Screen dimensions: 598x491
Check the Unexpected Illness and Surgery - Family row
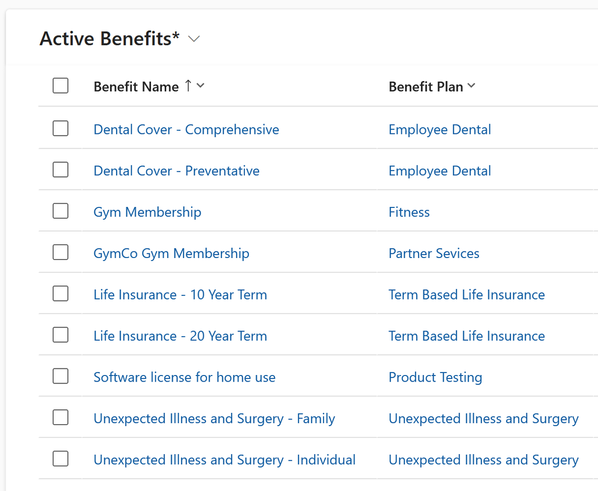(60, 417)
